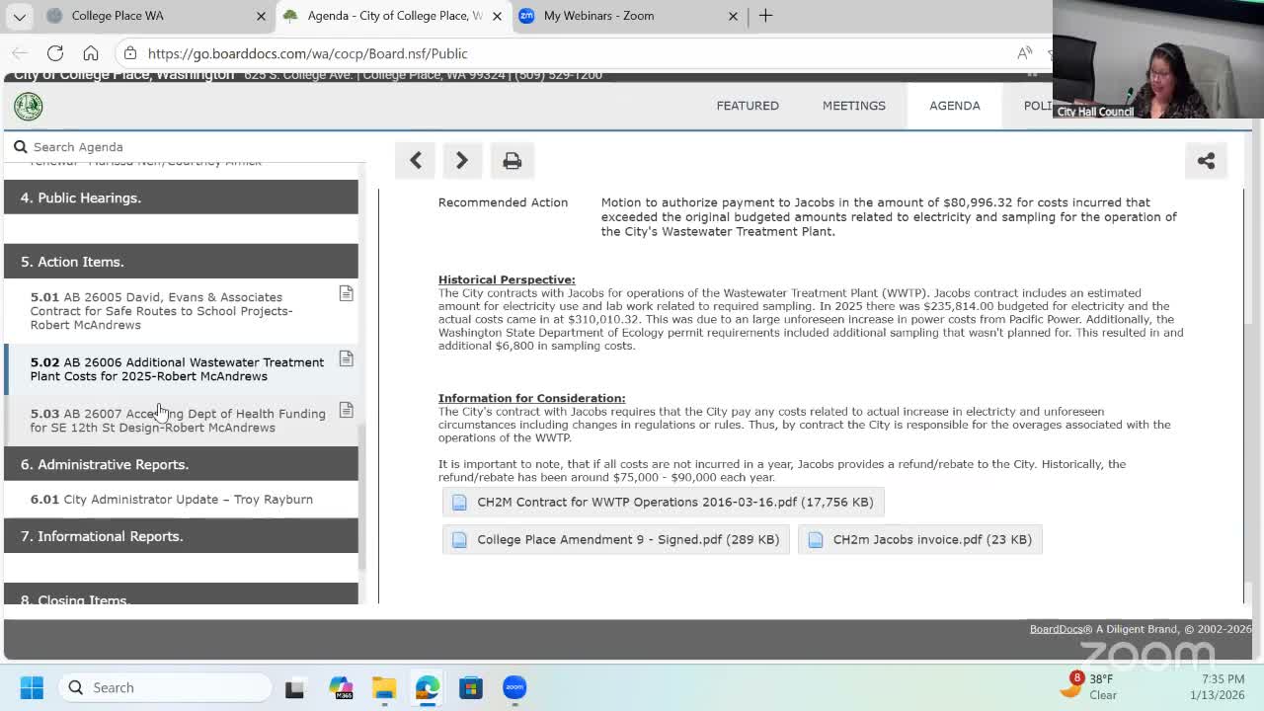Open Microsoft Store from the taskbar

tap(471, 688)
